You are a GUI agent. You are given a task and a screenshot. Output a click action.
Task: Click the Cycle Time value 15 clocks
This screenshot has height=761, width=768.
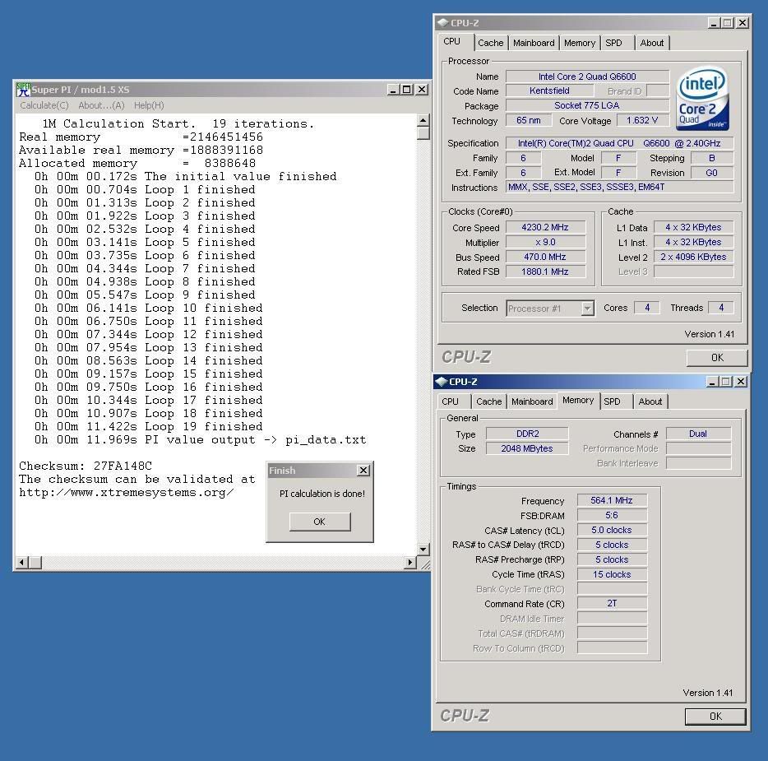pyautogui.click(x=612, y=574)
